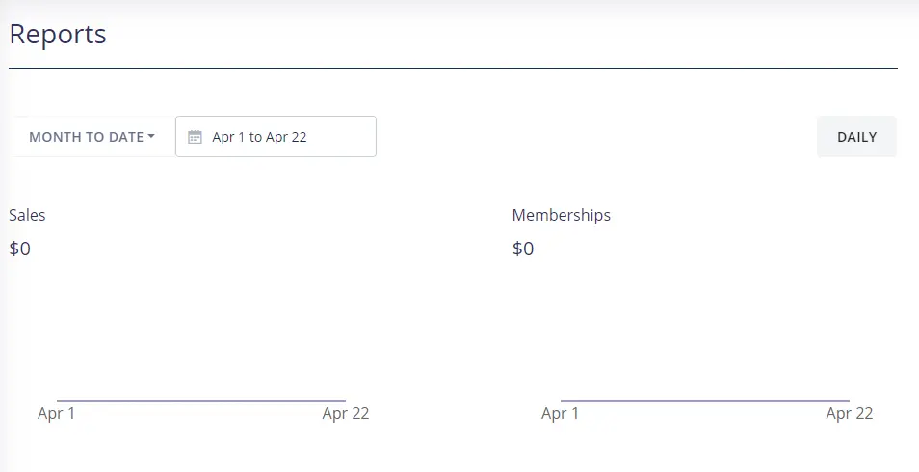Click the caret arrow beside MONTH TO DATE
Image resolution: width=919 pixels, height=472 pixels.
tap(151, 137)
